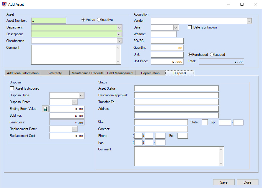The width and height of the screenshot is (262, 188).
Task: Open the Replacement Date picker dropdown
Action: [x=74, y=129]
